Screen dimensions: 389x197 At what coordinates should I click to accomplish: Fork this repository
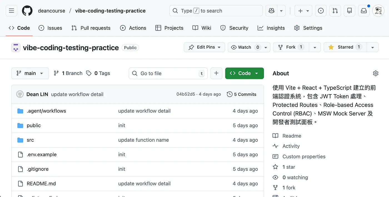click(291, 47)
